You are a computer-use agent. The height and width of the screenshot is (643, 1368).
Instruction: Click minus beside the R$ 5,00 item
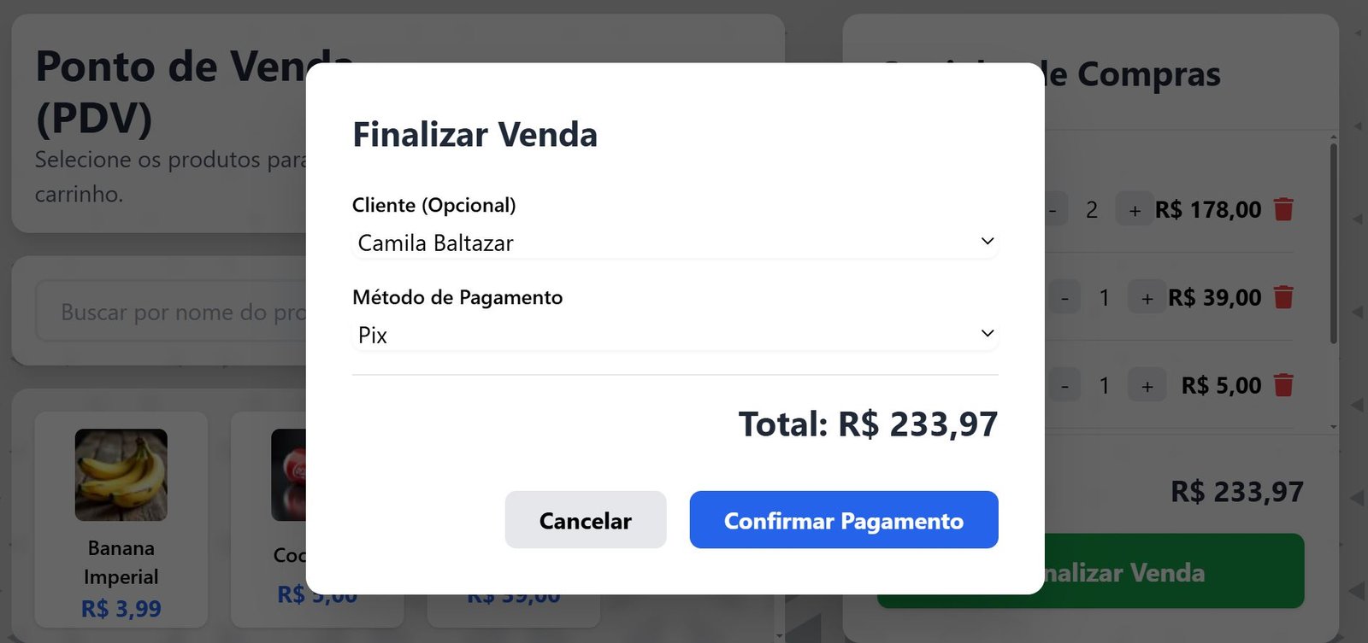click(1066, 384)
